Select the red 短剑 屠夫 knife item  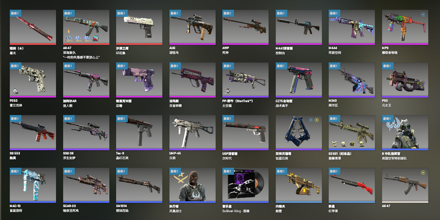point(33,27)
